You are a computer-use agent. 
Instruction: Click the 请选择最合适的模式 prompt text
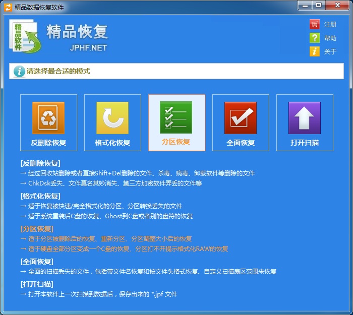(x=58, y=72)
